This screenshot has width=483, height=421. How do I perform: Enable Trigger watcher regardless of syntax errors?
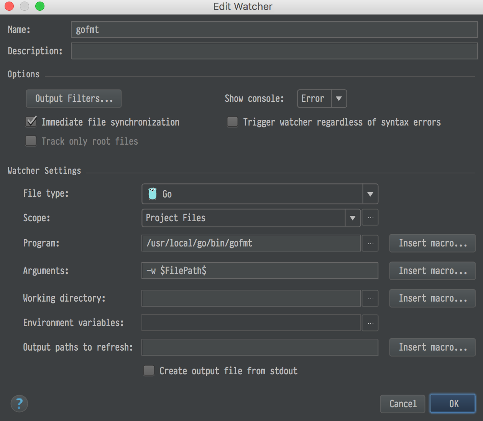232,122
